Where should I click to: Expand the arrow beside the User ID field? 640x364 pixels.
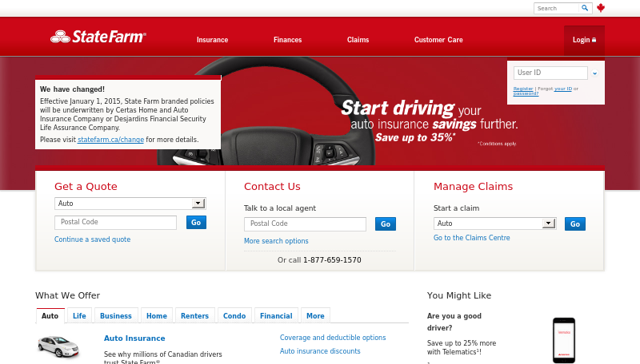pyautogui.click(x=594, y=73)
